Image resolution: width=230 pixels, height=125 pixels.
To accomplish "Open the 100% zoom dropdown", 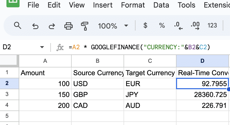I will coord(113,26).
